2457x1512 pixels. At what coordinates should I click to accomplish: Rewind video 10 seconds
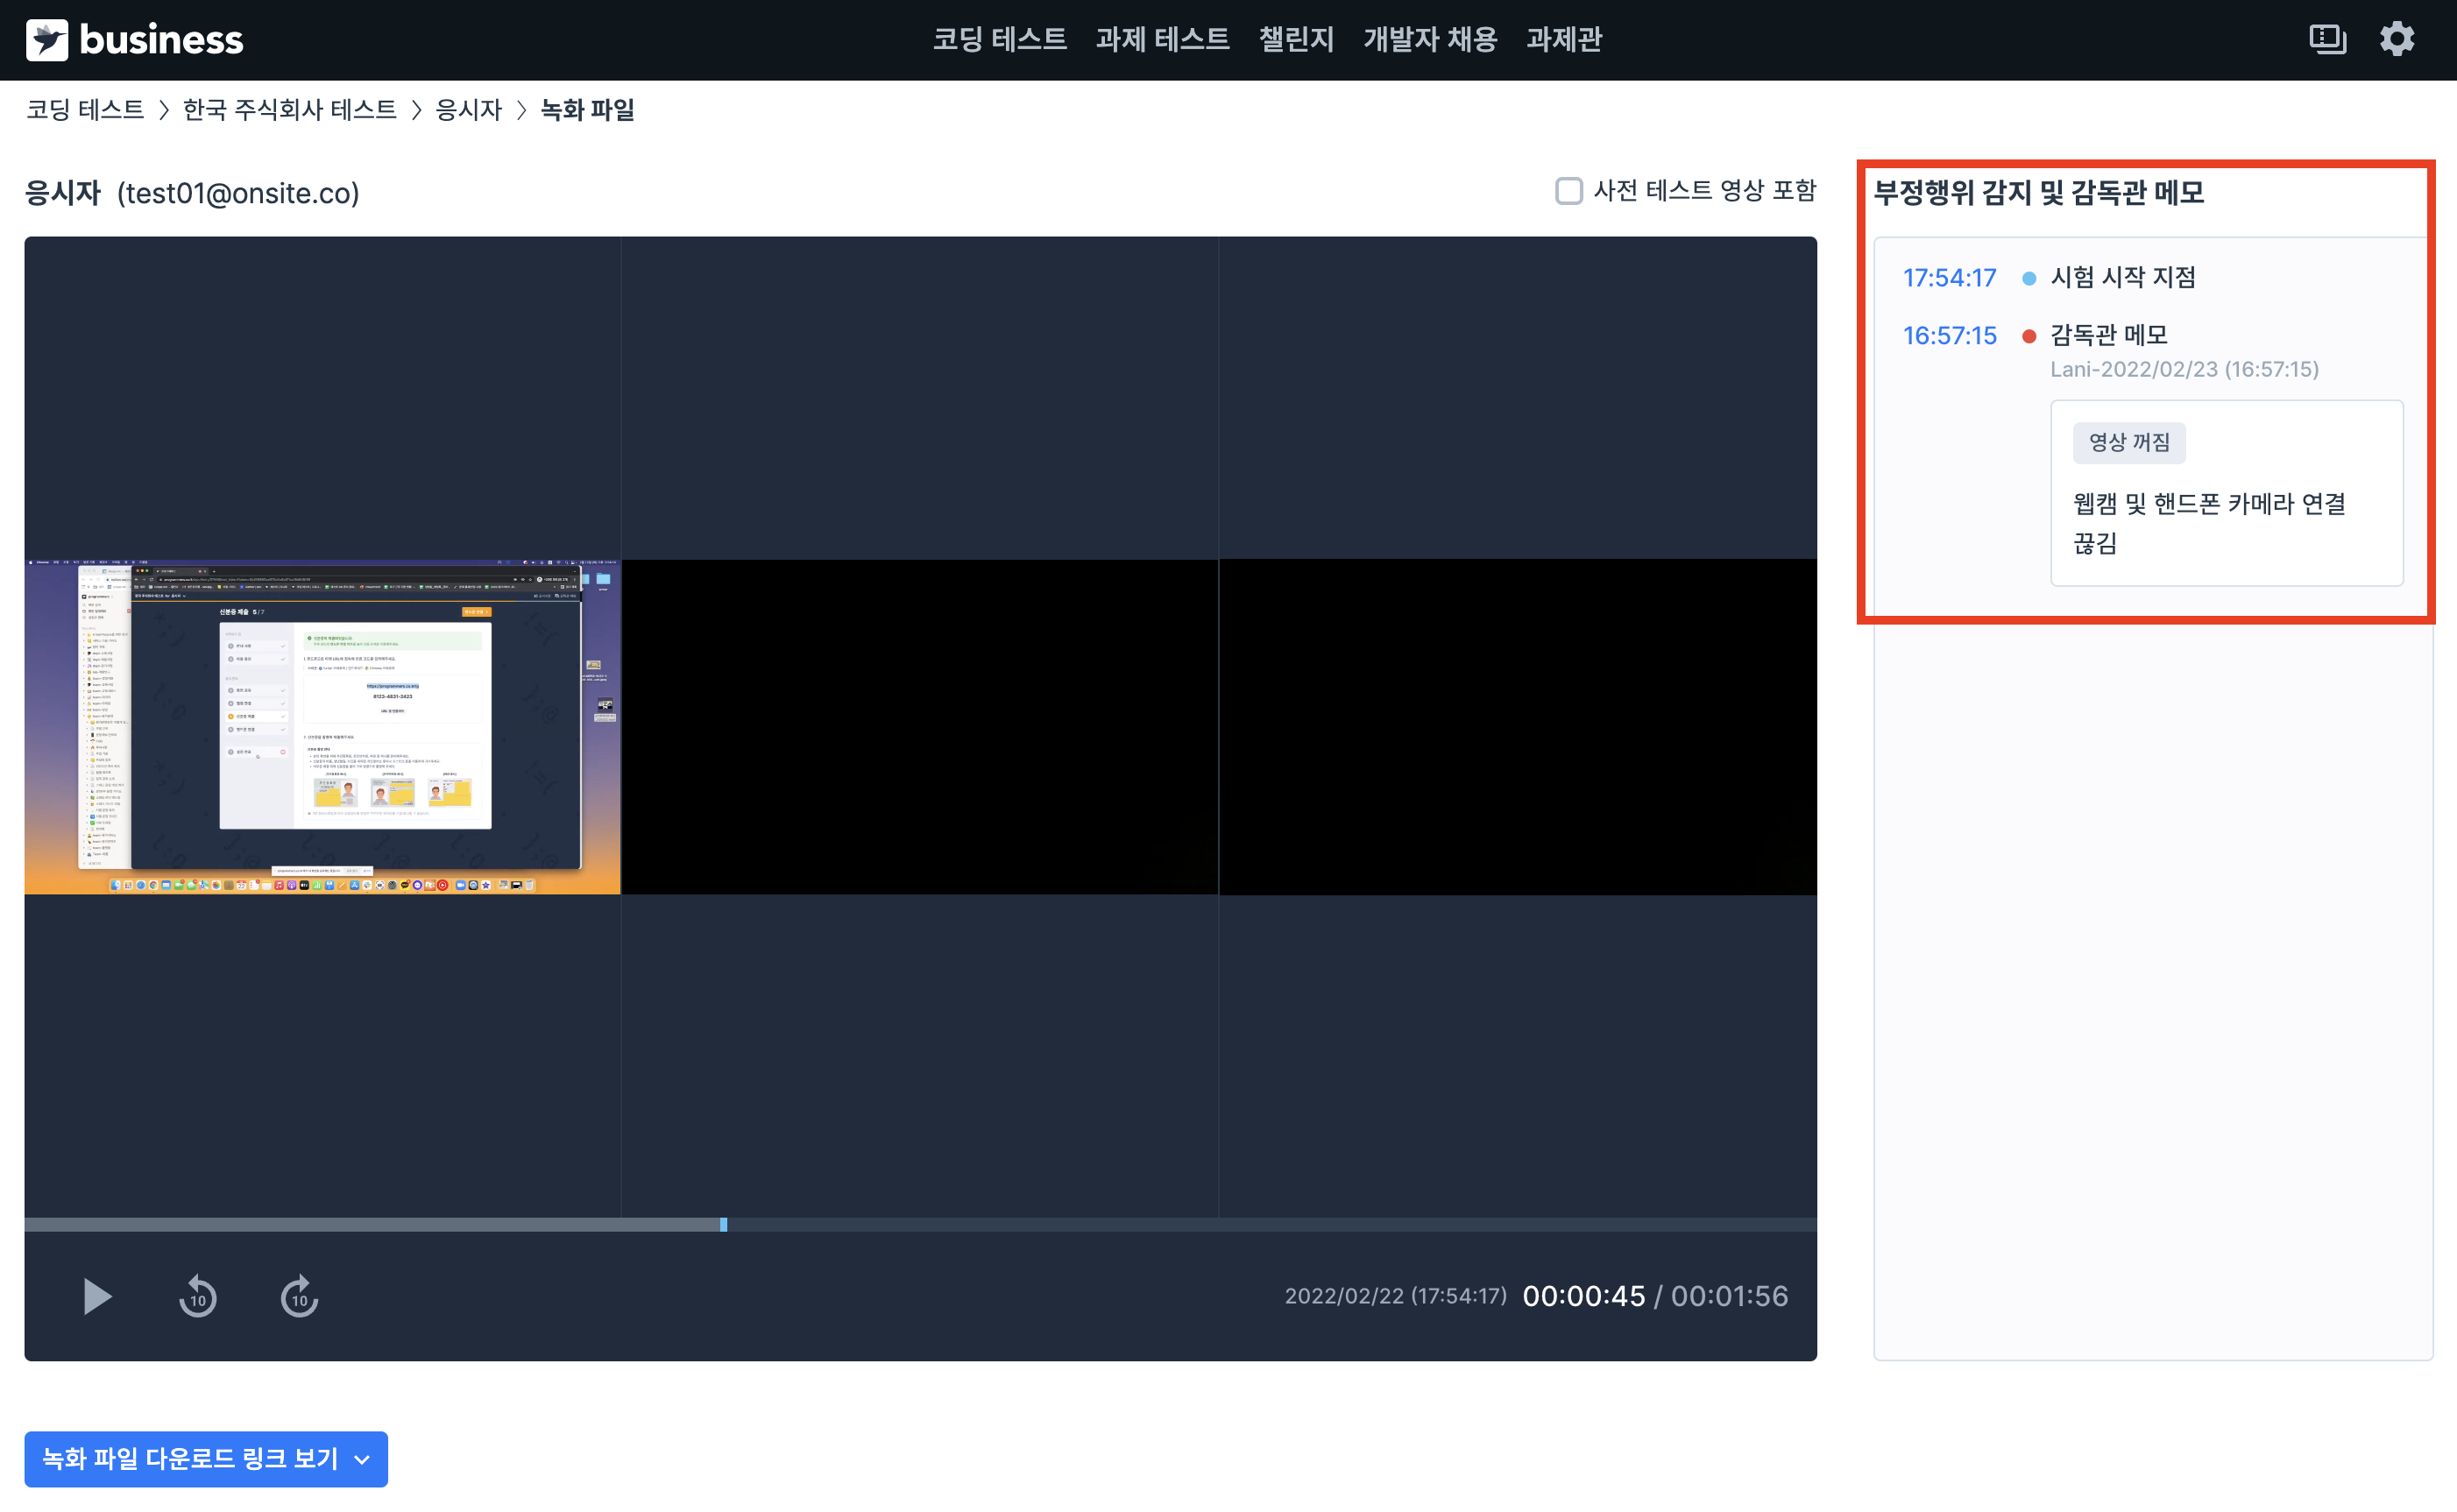[198, 1297]
